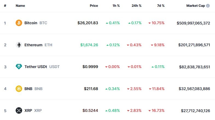Open the Bitcoin name link
The width and height of the screenshot is (215, 120).
click(31, 23)
